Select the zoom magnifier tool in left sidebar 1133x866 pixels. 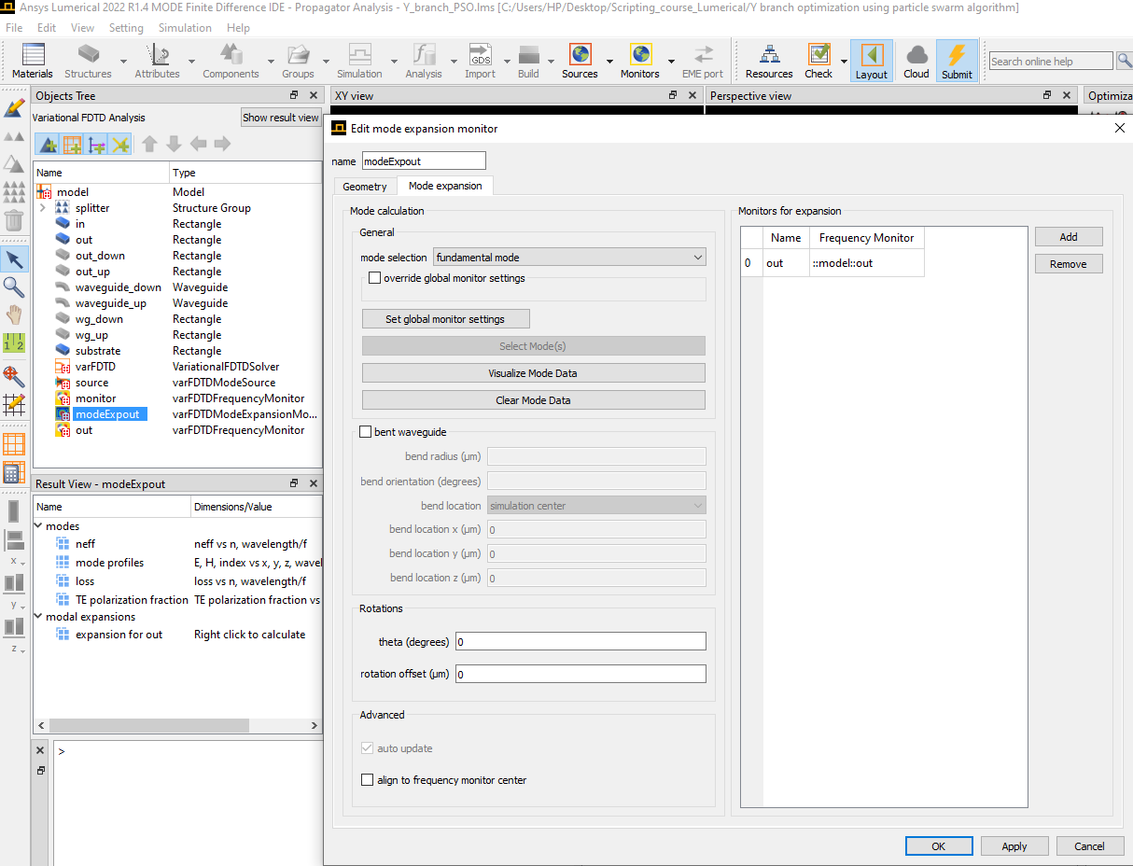tap(14, 286)
